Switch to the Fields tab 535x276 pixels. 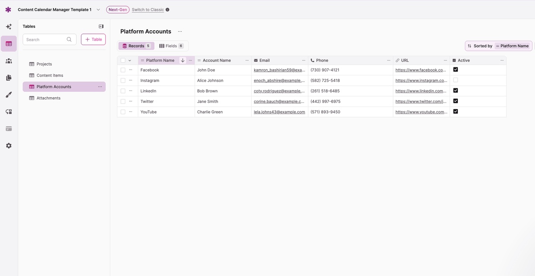pyautogui.click(x=171, y=46)
